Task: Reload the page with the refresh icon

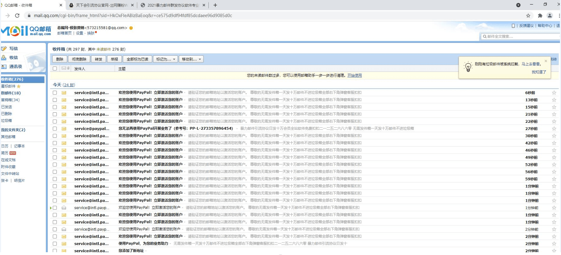Action: coord(17,15)
